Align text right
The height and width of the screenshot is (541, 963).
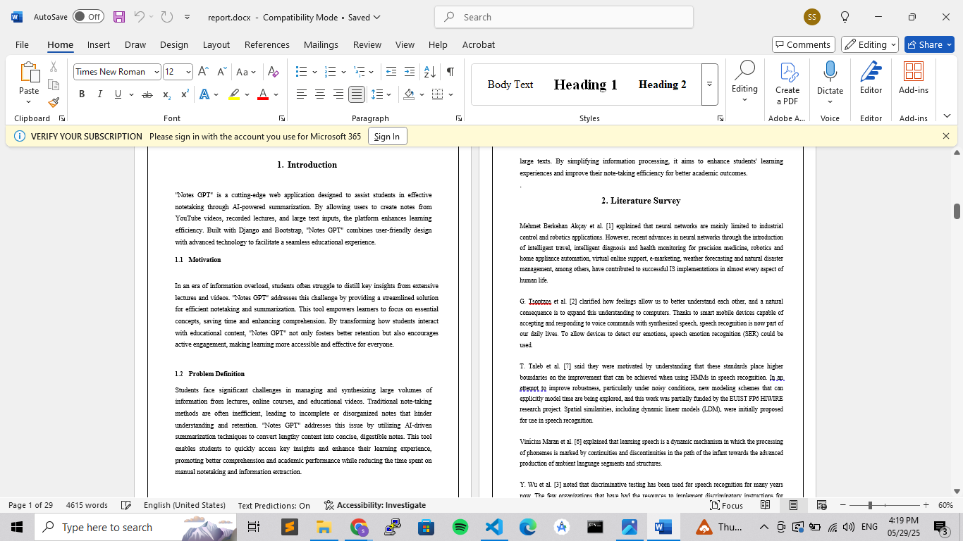pyautogui.click(x=338, y=94)
